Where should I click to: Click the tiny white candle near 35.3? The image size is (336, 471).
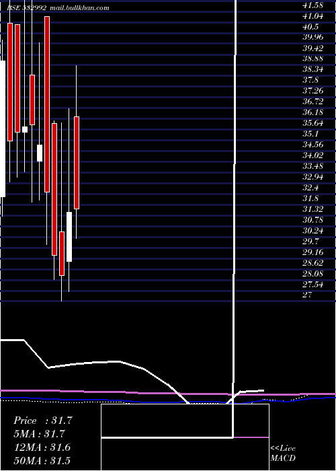[x=25, y=129]
